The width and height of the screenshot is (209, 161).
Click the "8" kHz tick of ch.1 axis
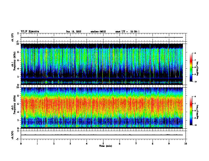(x=18, y=52)
